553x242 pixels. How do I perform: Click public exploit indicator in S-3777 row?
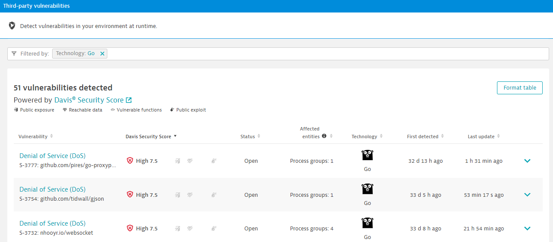click(x=213, y=161)
